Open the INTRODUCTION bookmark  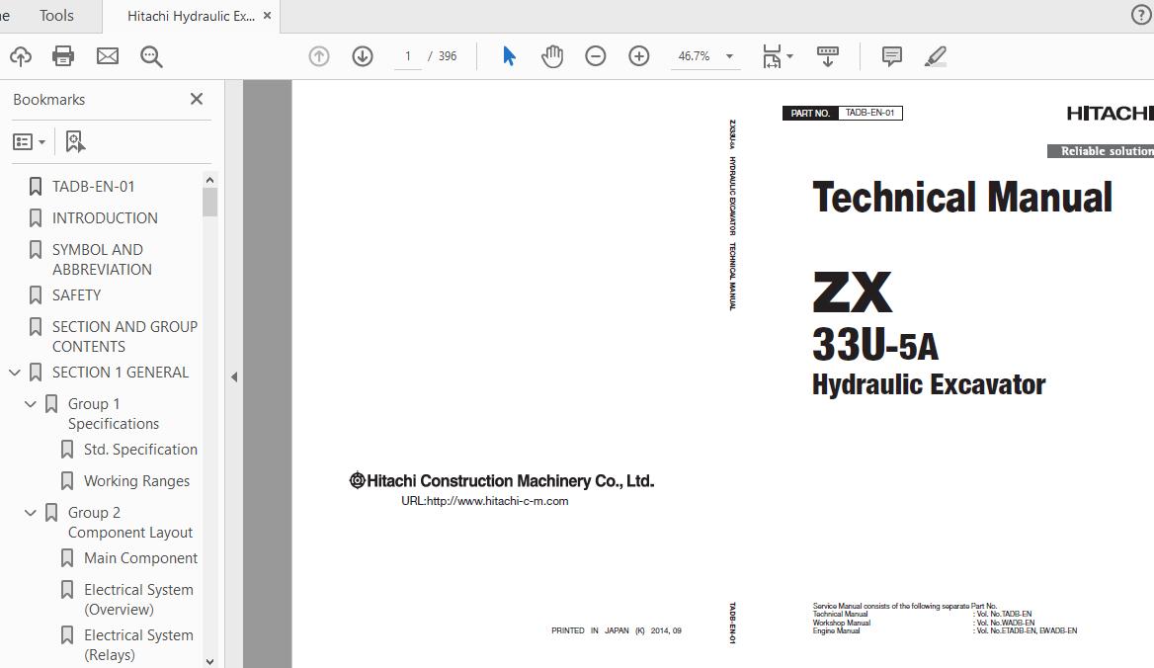point(105,218)
